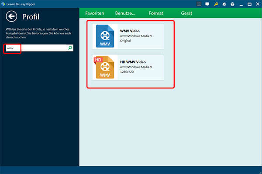Viewport: 262px width, 174px height.
Task: Open the feedback chat bubble icon
Action: tap(207, 4)
